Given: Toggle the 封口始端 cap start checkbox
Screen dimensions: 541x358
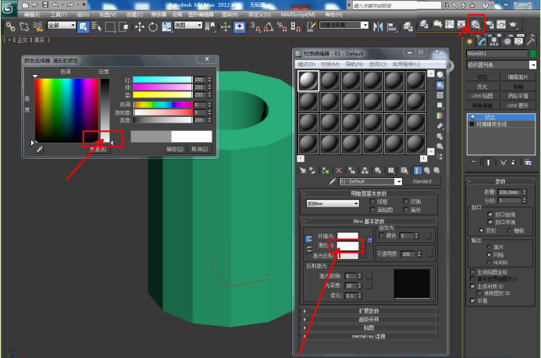Looking at the screenshot, I should click(x=490, y=213).
